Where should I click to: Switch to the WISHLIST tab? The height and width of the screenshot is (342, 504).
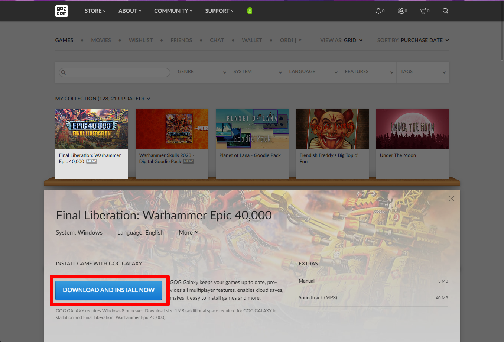(141, 40)
